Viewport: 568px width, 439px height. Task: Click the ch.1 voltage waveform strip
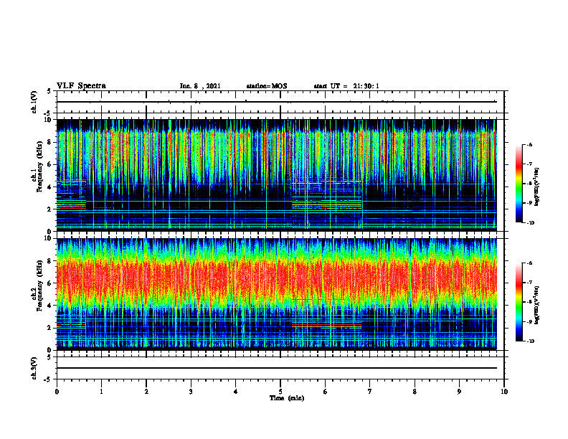pos(280,102)
